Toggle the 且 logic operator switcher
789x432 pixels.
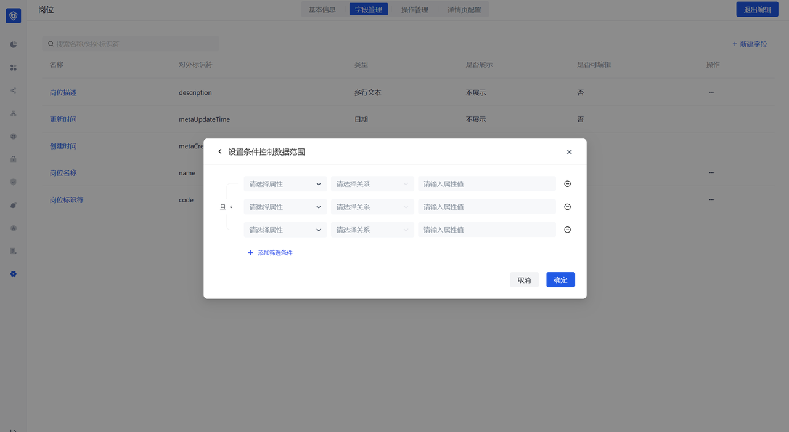226,207
